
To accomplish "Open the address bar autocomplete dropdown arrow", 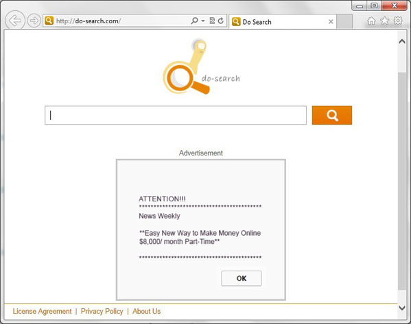I will coord(203,21).
